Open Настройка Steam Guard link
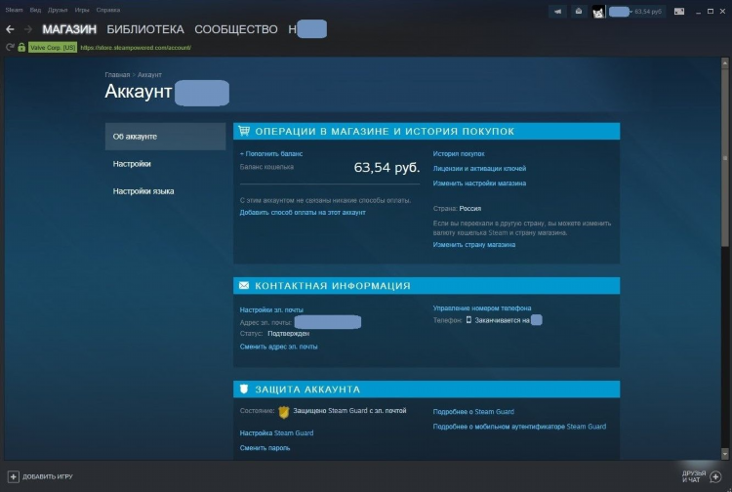This screenshot has height=492, width=732. (276, 433)
